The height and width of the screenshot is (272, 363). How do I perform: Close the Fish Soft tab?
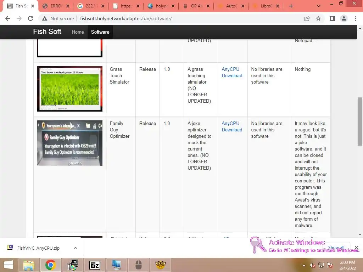pyautogui.click(x=33, y=6)
